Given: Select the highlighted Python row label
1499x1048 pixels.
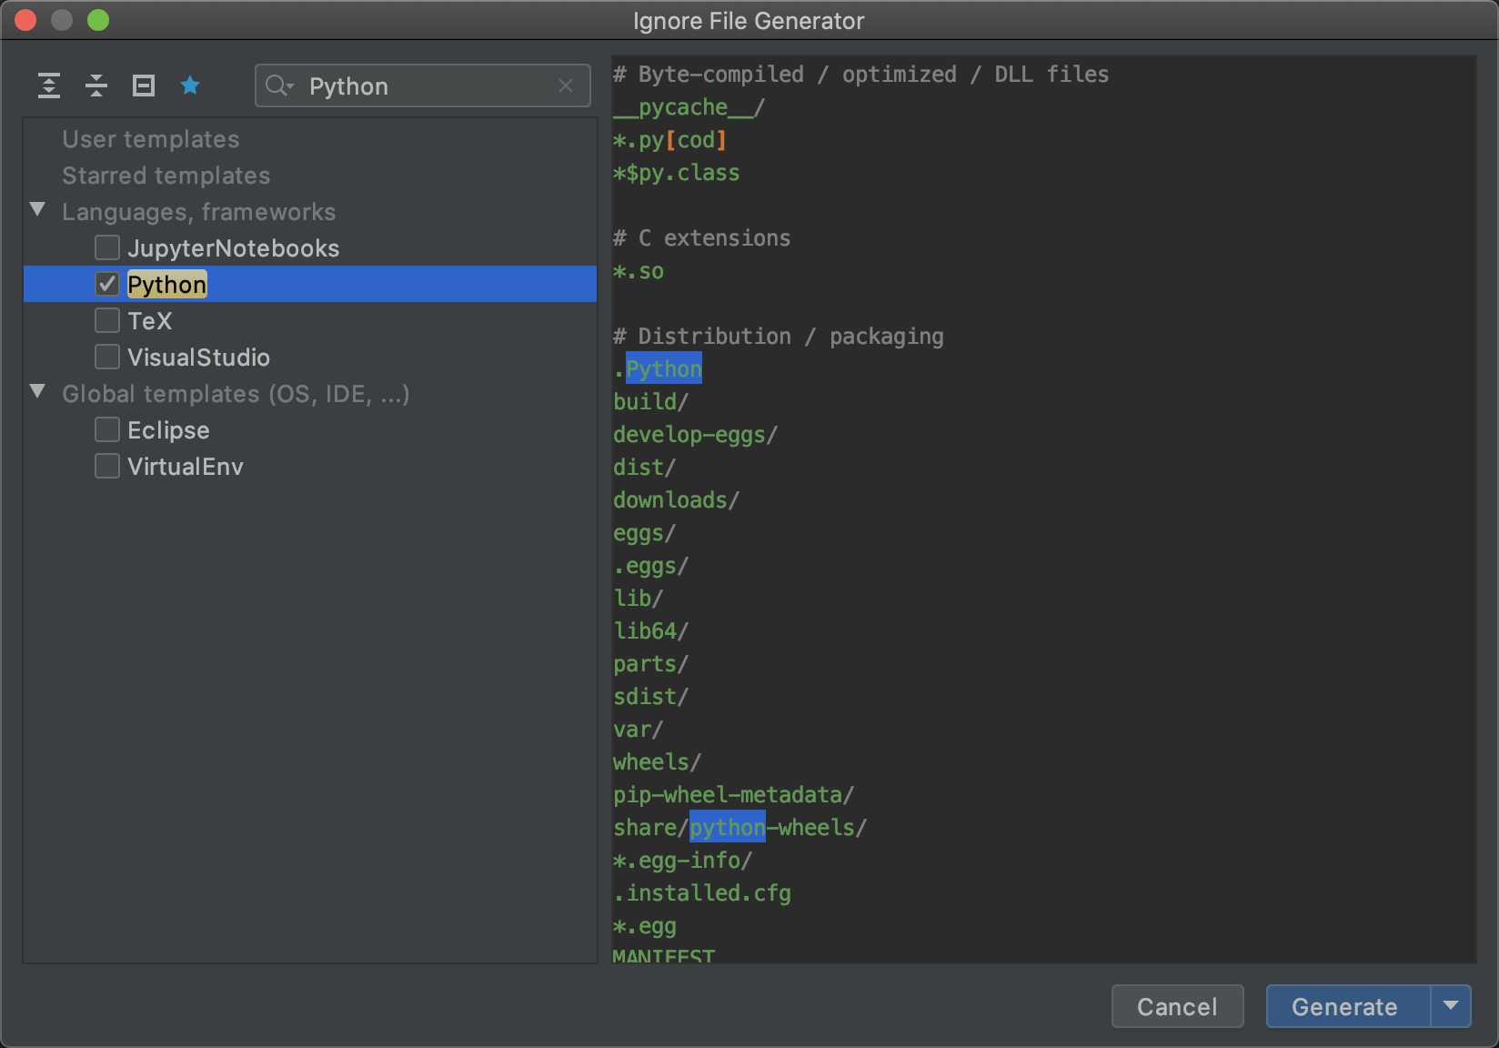Looking at the screenshot, I should pyautogui.click(x=167, y=285).
